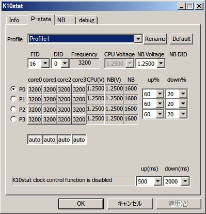Click the P0 core3 3200 button
Viewport: 206px width, 214px height.
tap(79, 89)
